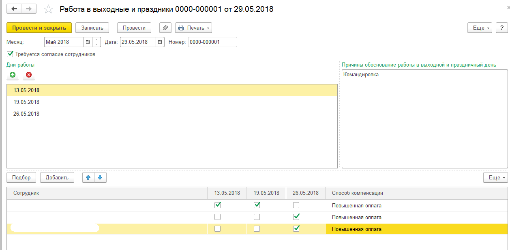
Task: Click the Номер input field
Action: [x=212, y=42]
